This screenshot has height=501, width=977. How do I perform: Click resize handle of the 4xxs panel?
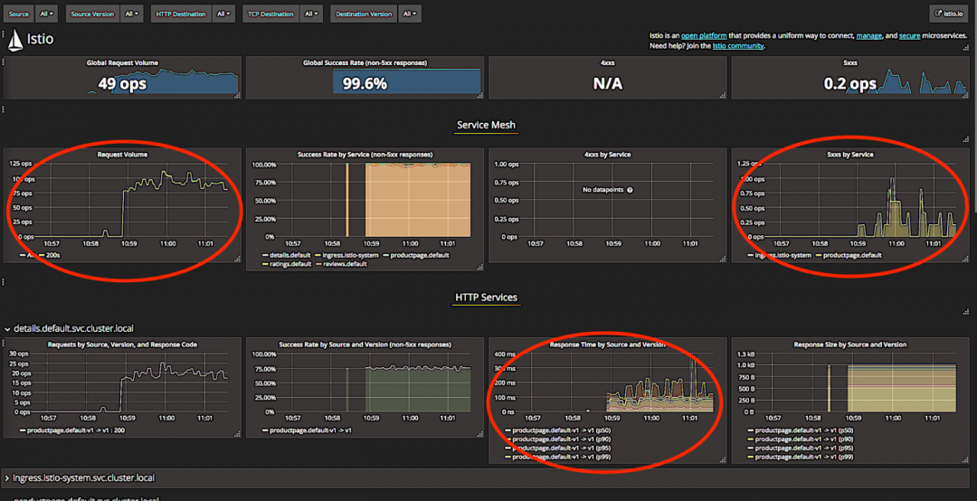722,95
